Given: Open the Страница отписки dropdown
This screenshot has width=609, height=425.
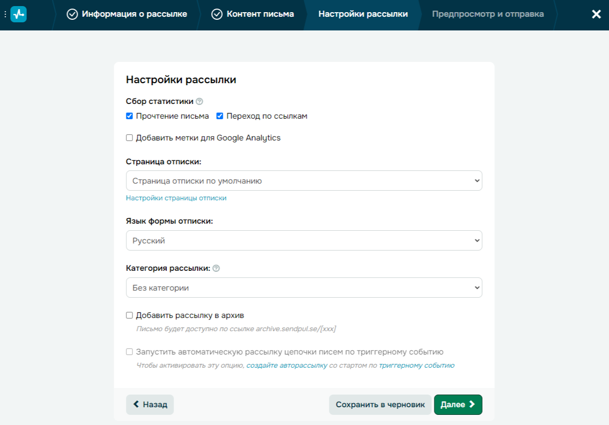Looking at the screenshot, I should point(304,181).
